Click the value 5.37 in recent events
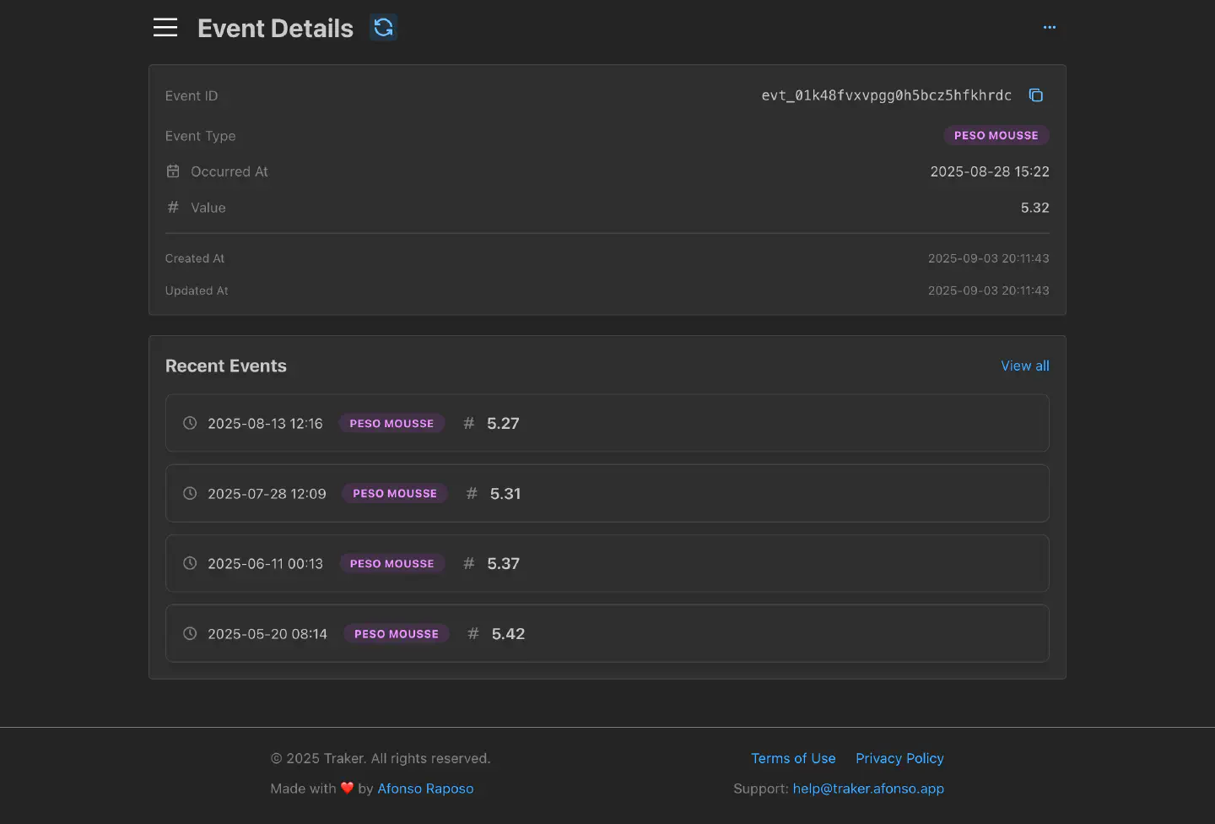The height and width of the screenshot is (824, 1215). tap(503, 563)
